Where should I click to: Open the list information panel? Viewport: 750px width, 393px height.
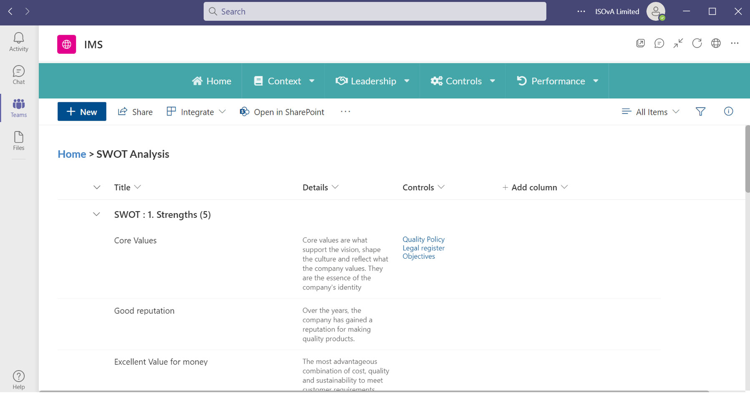point(728,111)
